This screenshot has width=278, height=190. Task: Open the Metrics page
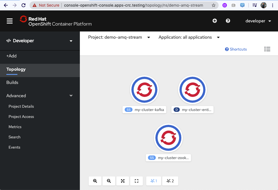pyautogui.click(x=15, y=127)
